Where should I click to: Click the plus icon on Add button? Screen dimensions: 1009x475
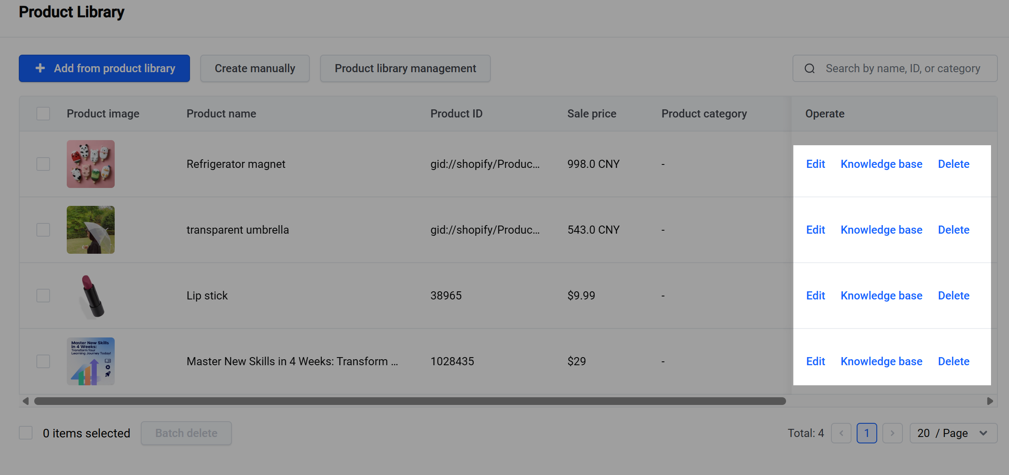40,68
